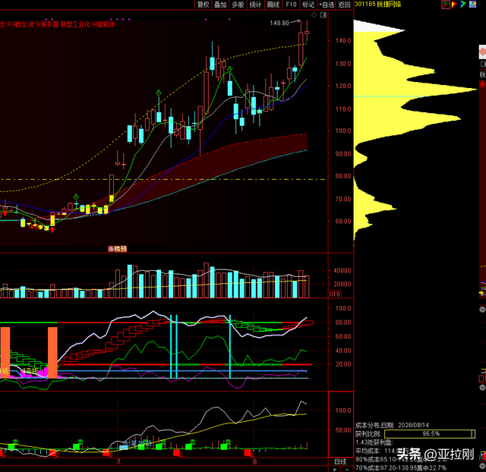Add stock via +自选 button

[x=327, y=5]
